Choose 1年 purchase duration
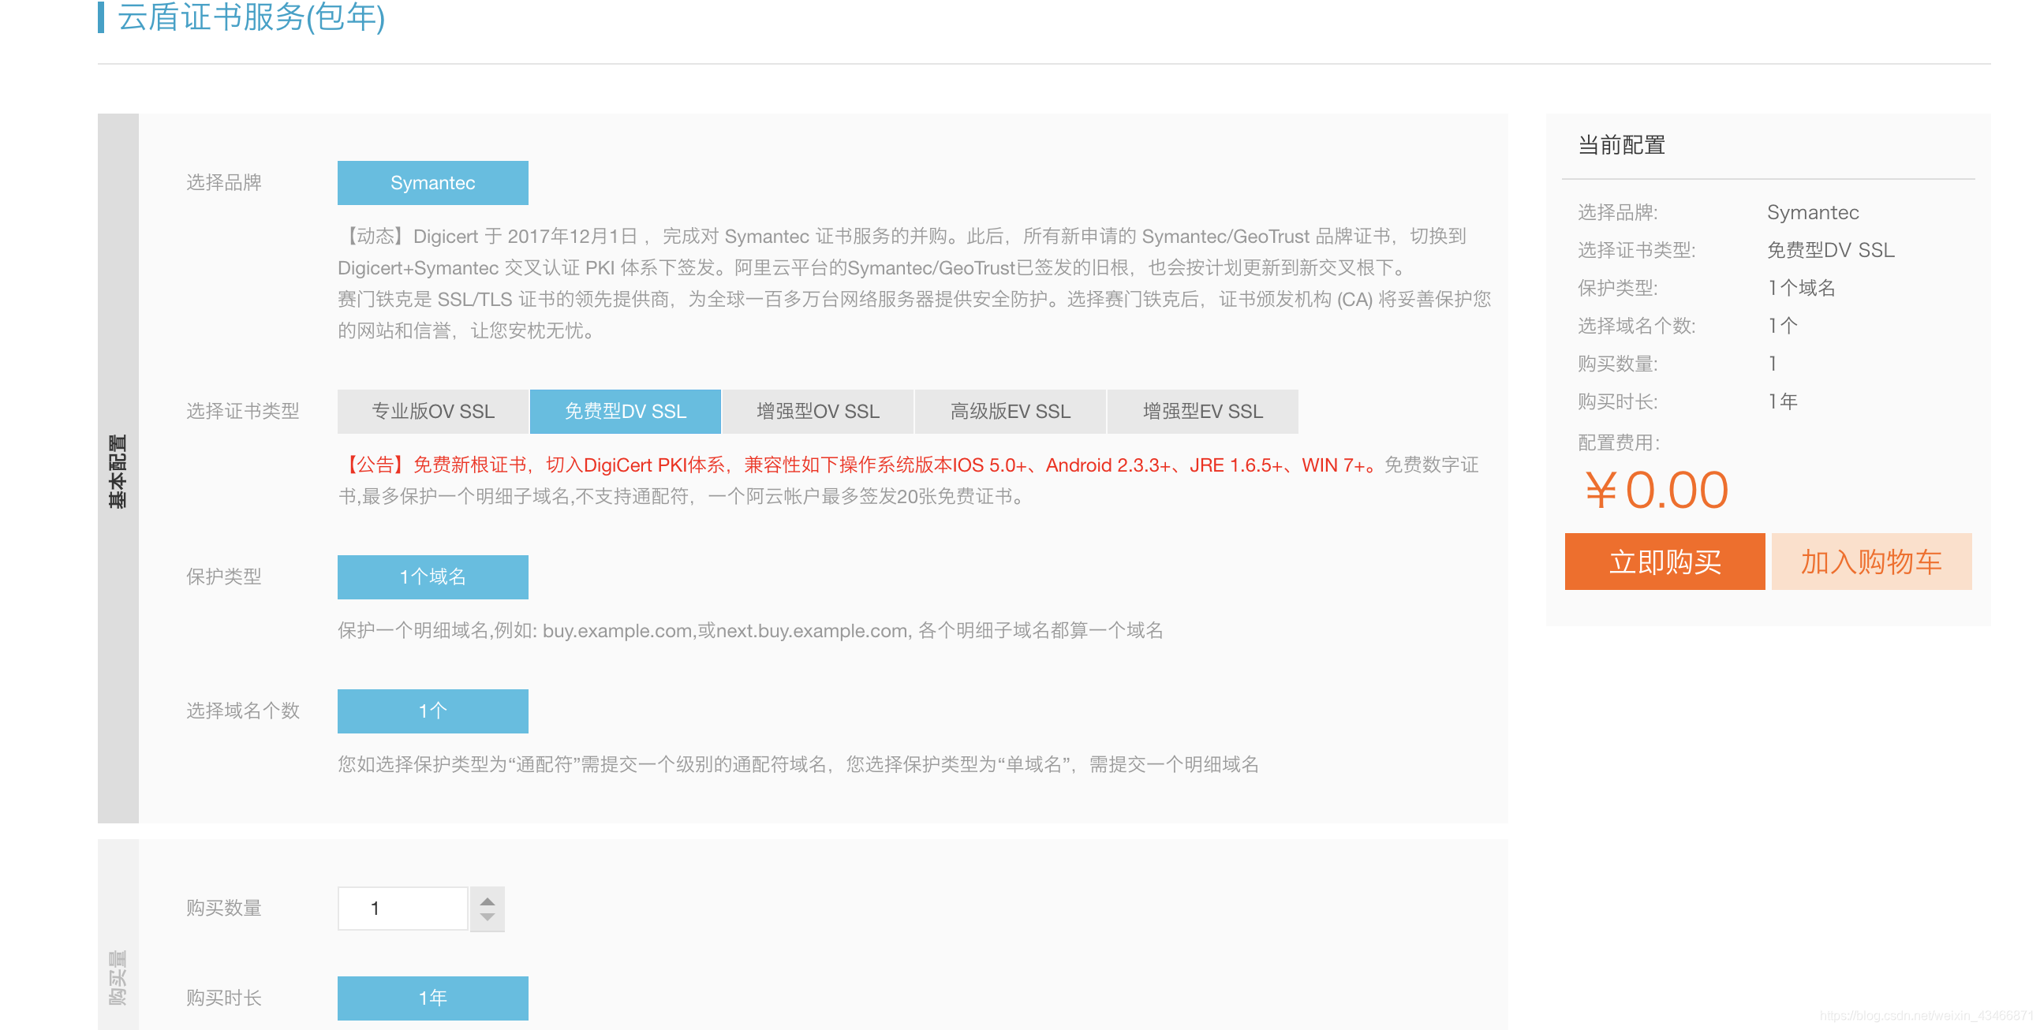Image resolution: width=2040 pixels, height=1030 pixels. 432,998
